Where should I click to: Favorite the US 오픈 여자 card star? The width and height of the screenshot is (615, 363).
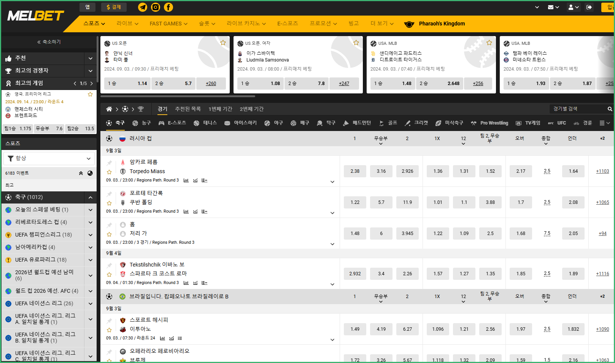click(x=356, y=43)
